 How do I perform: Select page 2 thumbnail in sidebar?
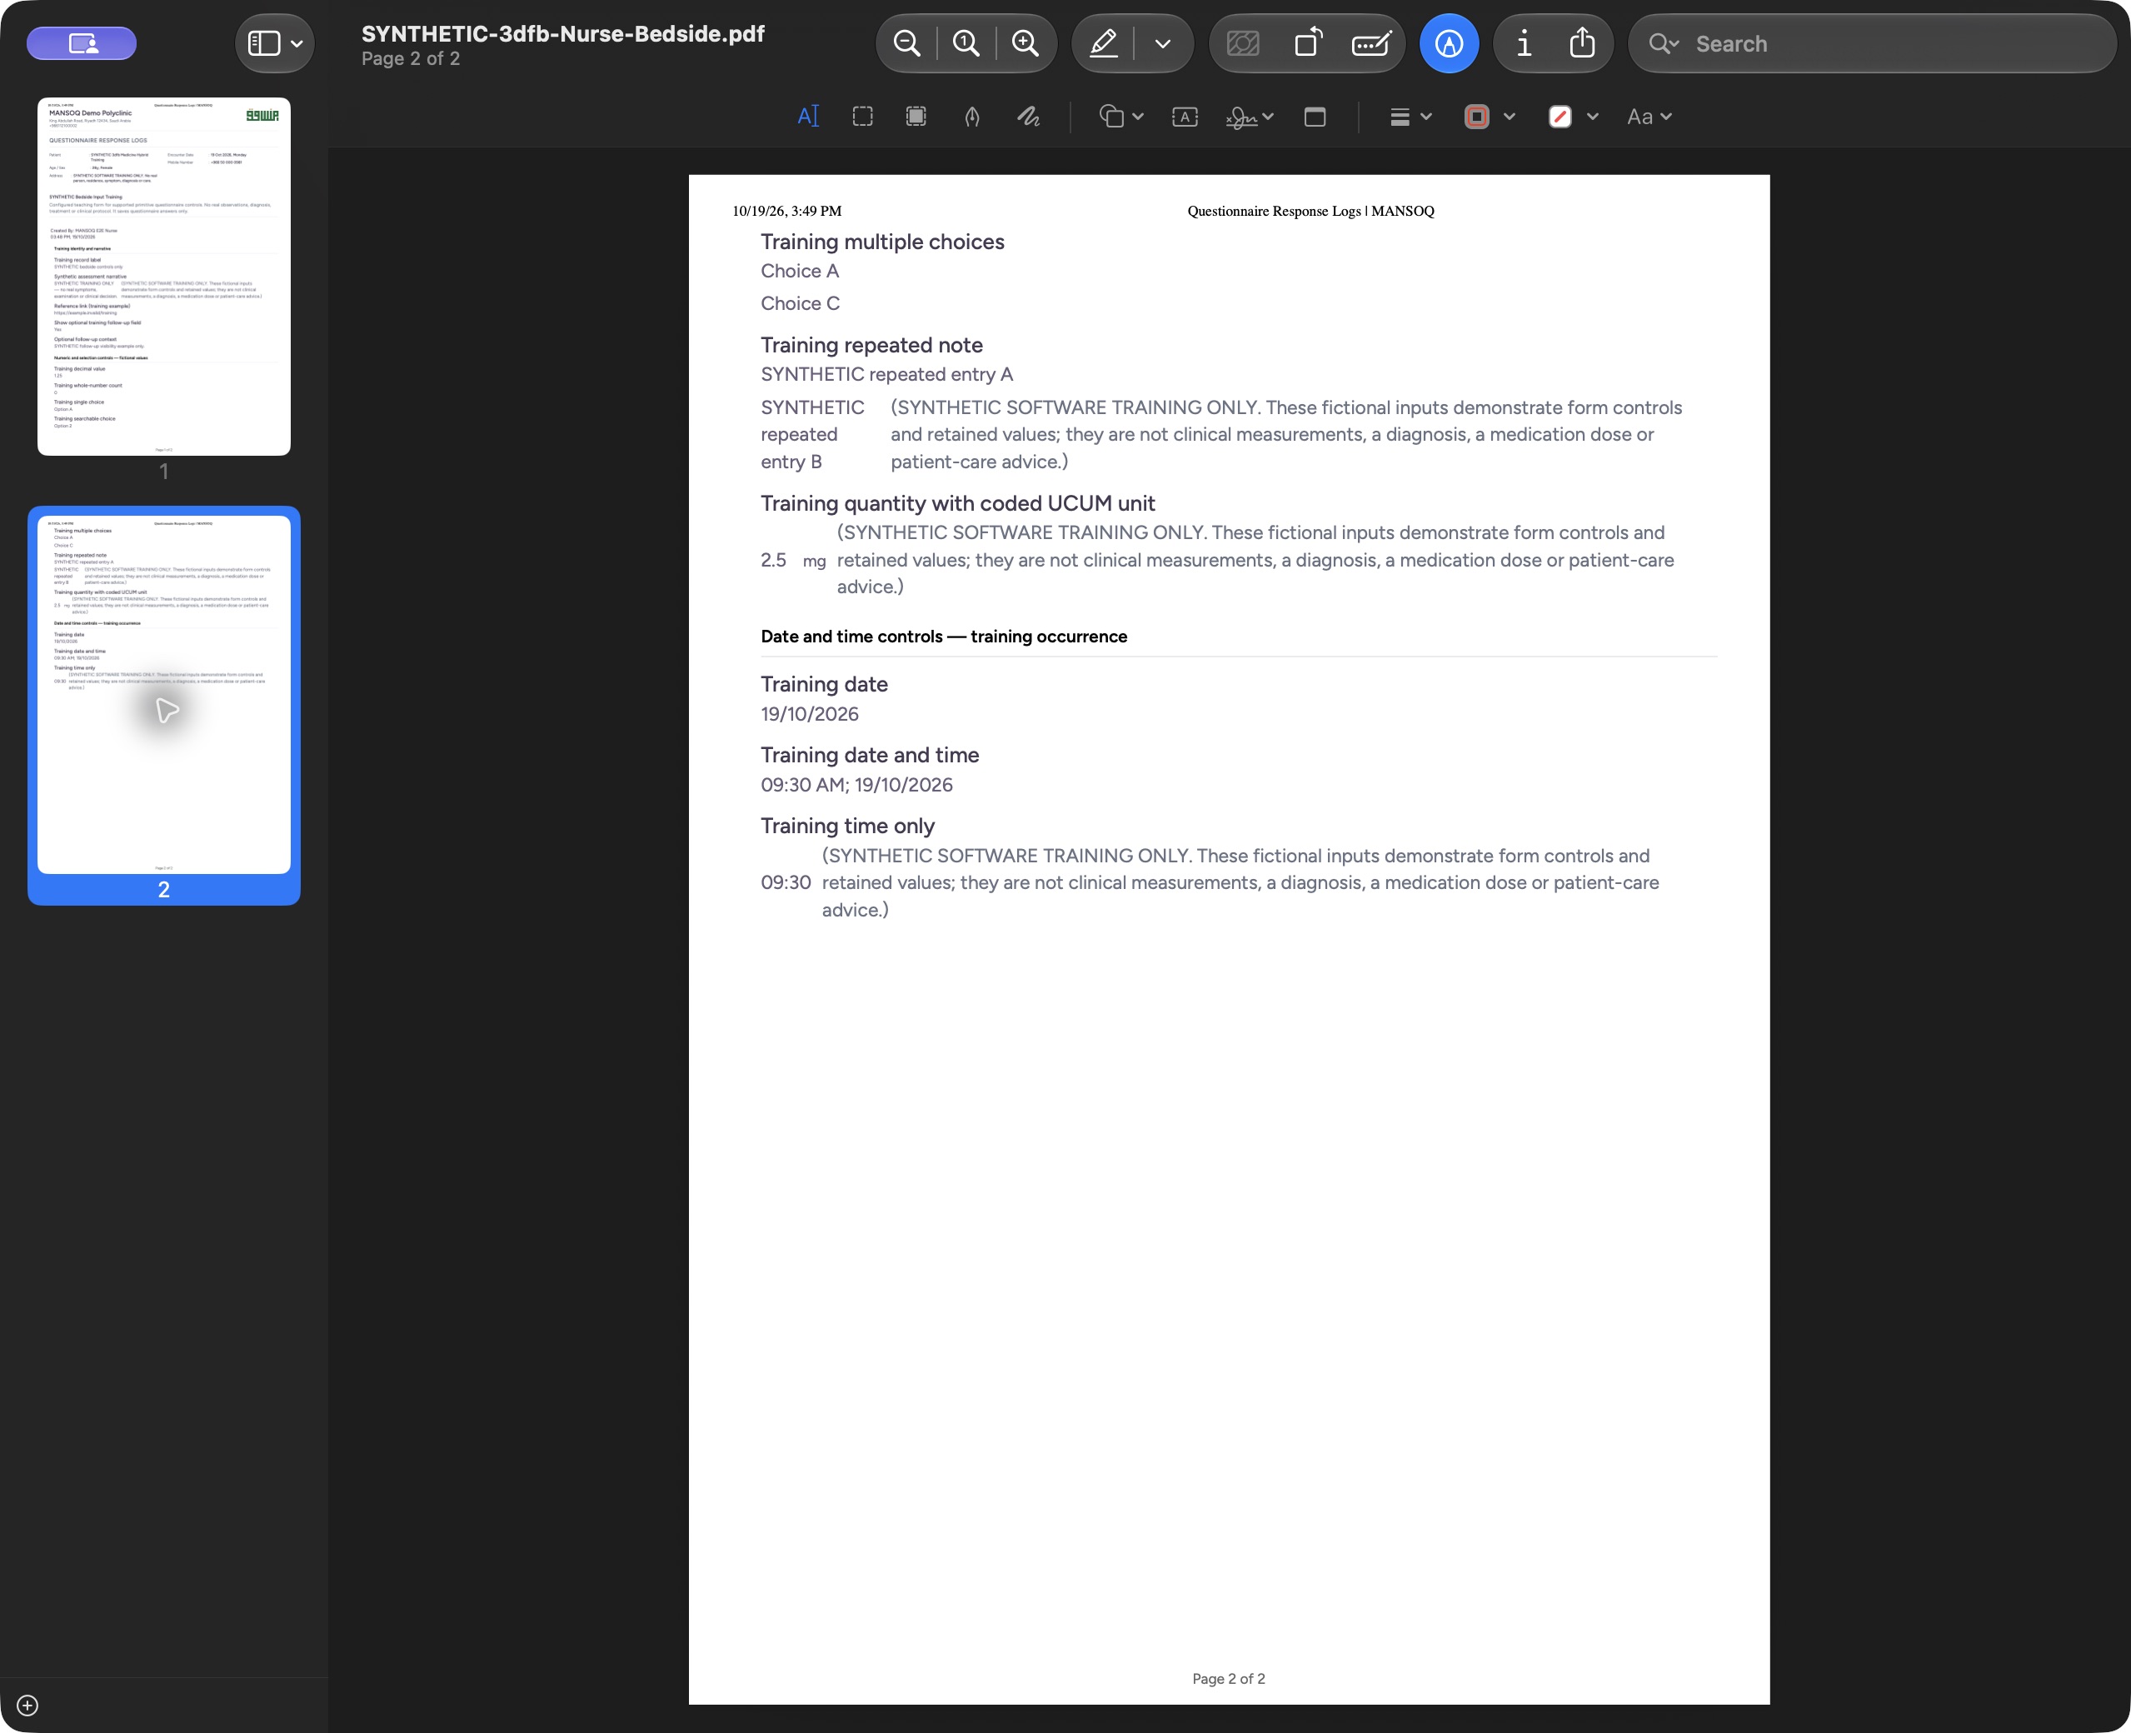click(163, 695)
